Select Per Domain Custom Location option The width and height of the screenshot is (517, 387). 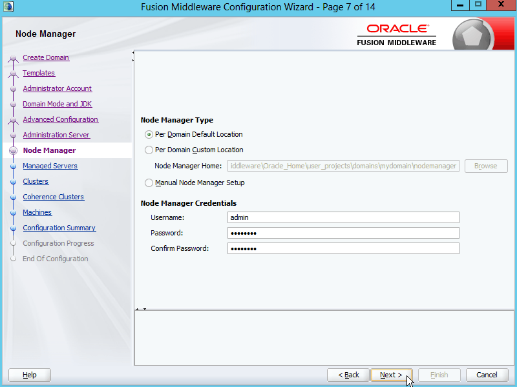149,150
